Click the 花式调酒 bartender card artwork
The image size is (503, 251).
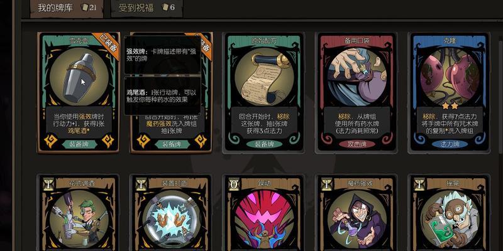79,220
